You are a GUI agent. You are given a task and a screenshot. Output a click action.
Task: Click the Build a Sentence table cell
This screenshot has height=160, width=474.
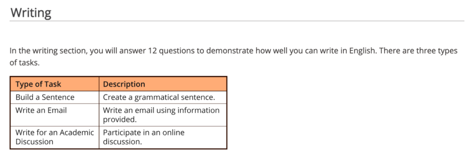55,97
